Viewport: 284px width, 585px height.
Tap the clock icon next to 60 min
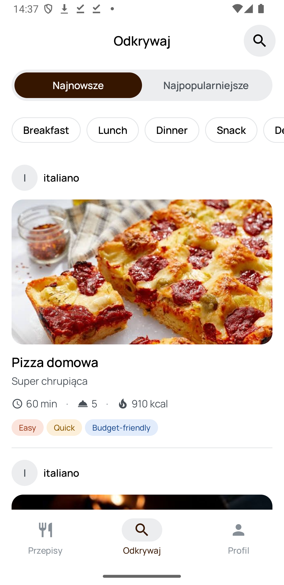pos(17,404)
